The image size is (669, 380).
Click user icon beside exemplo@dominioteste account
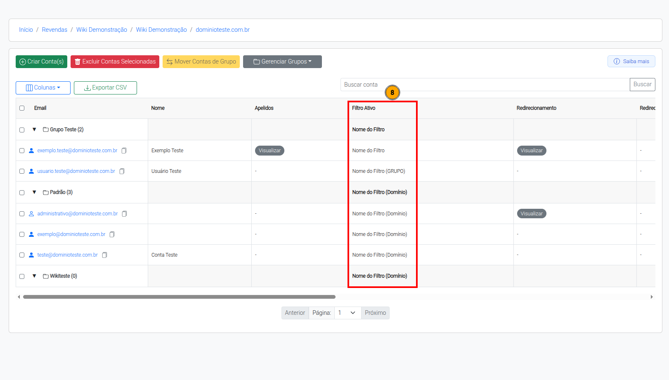(31, 234)
